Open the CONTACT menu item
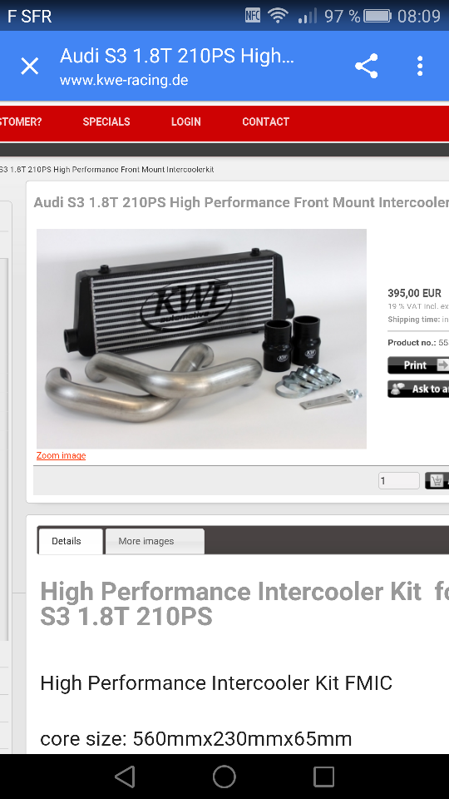This screenshot has height=799, width=449. click(x=266, y=122)
